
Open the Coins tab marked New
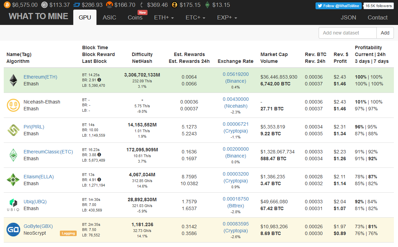coord(135,17)
